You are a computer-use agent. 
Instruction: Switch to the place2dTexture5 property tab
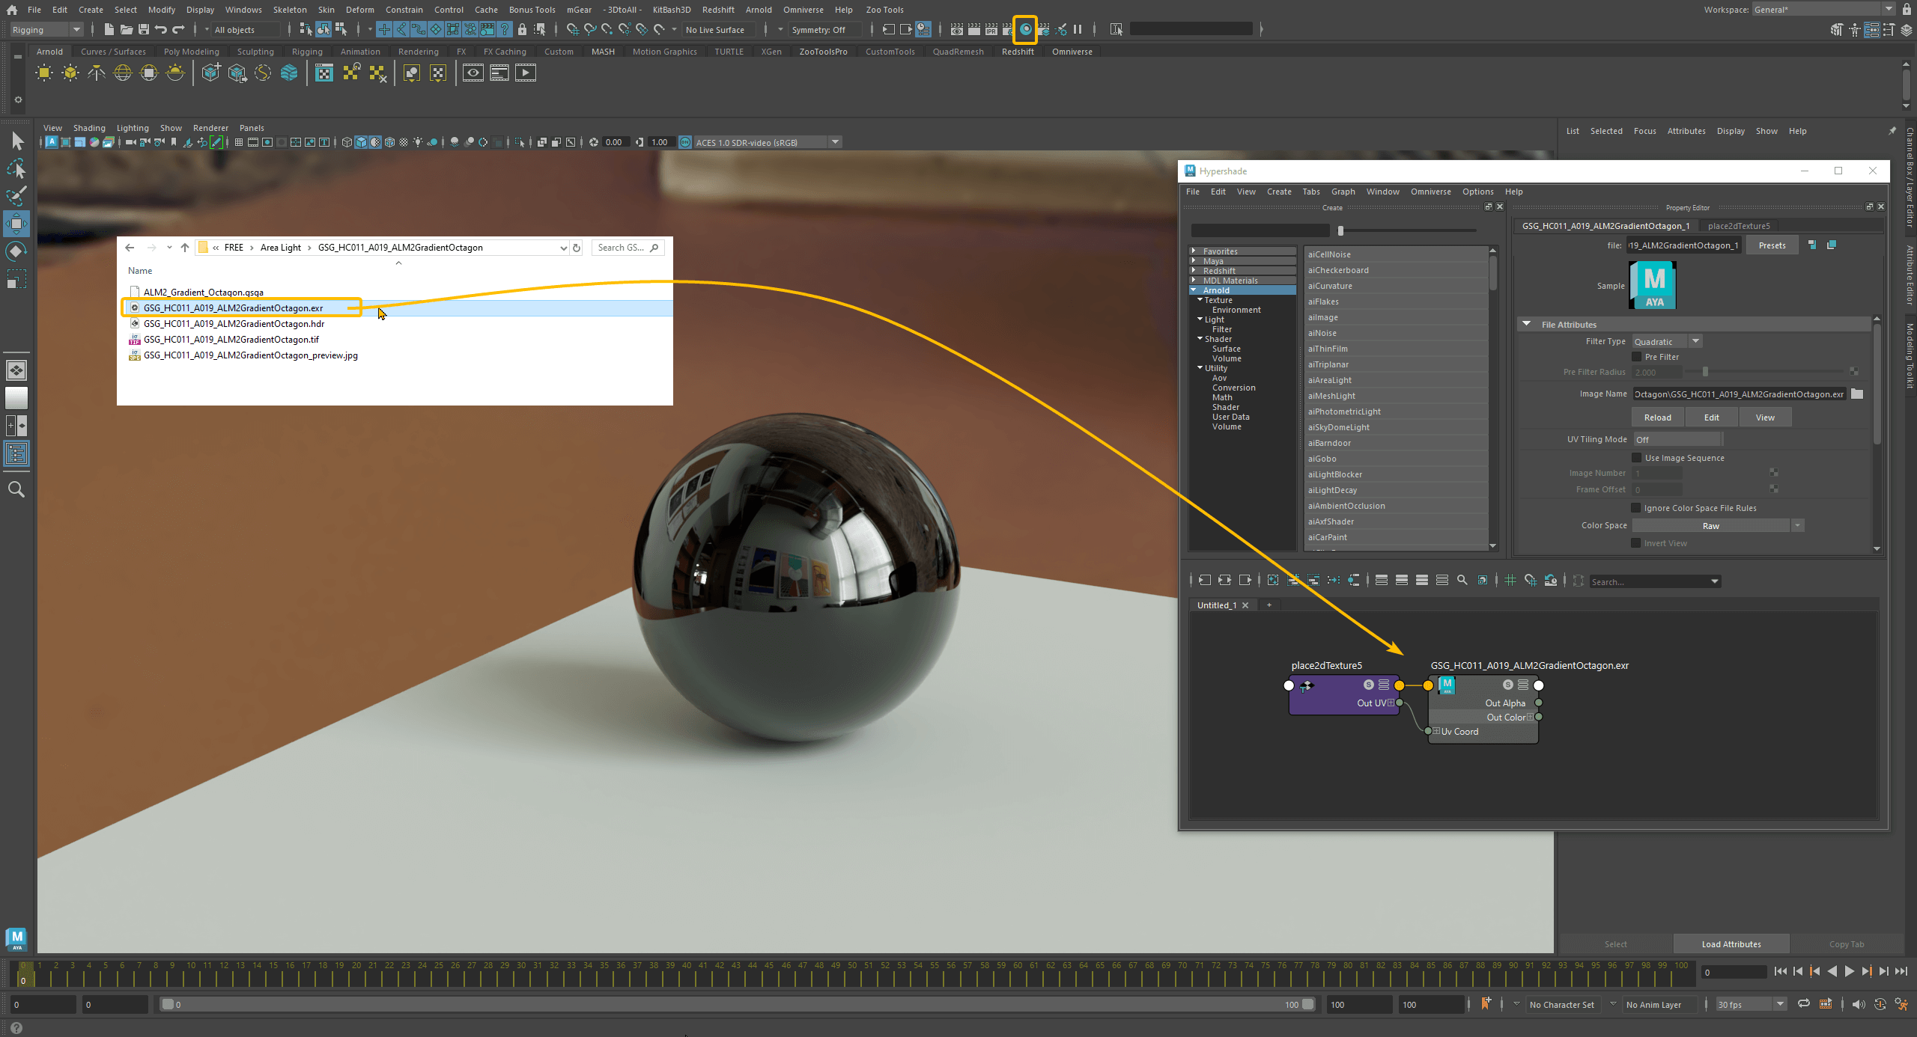coord(1739,226)
